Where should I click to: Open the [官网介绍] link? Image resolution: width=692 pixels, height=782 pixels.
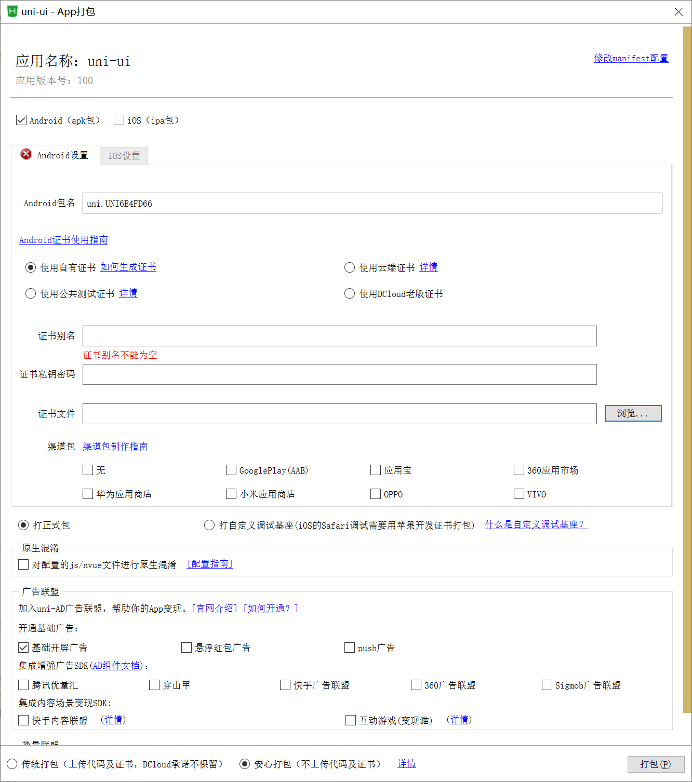coord(215,609)
